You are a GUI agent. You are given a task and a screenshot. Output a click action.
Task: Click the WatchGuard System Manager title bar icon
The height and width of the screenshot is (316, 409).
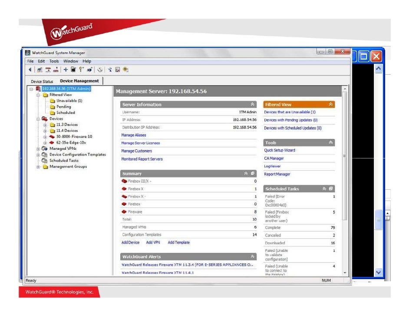pos(28,53)
